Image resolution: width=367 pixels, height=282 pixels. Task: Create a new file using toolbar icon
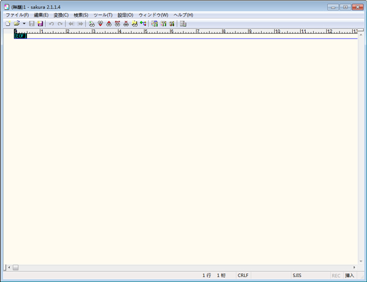tap(7, 24)
